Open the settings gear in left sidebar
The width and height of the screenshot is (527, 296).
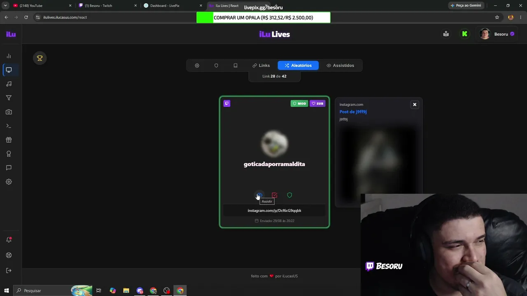pyautogui.click(x=9, y=182)
